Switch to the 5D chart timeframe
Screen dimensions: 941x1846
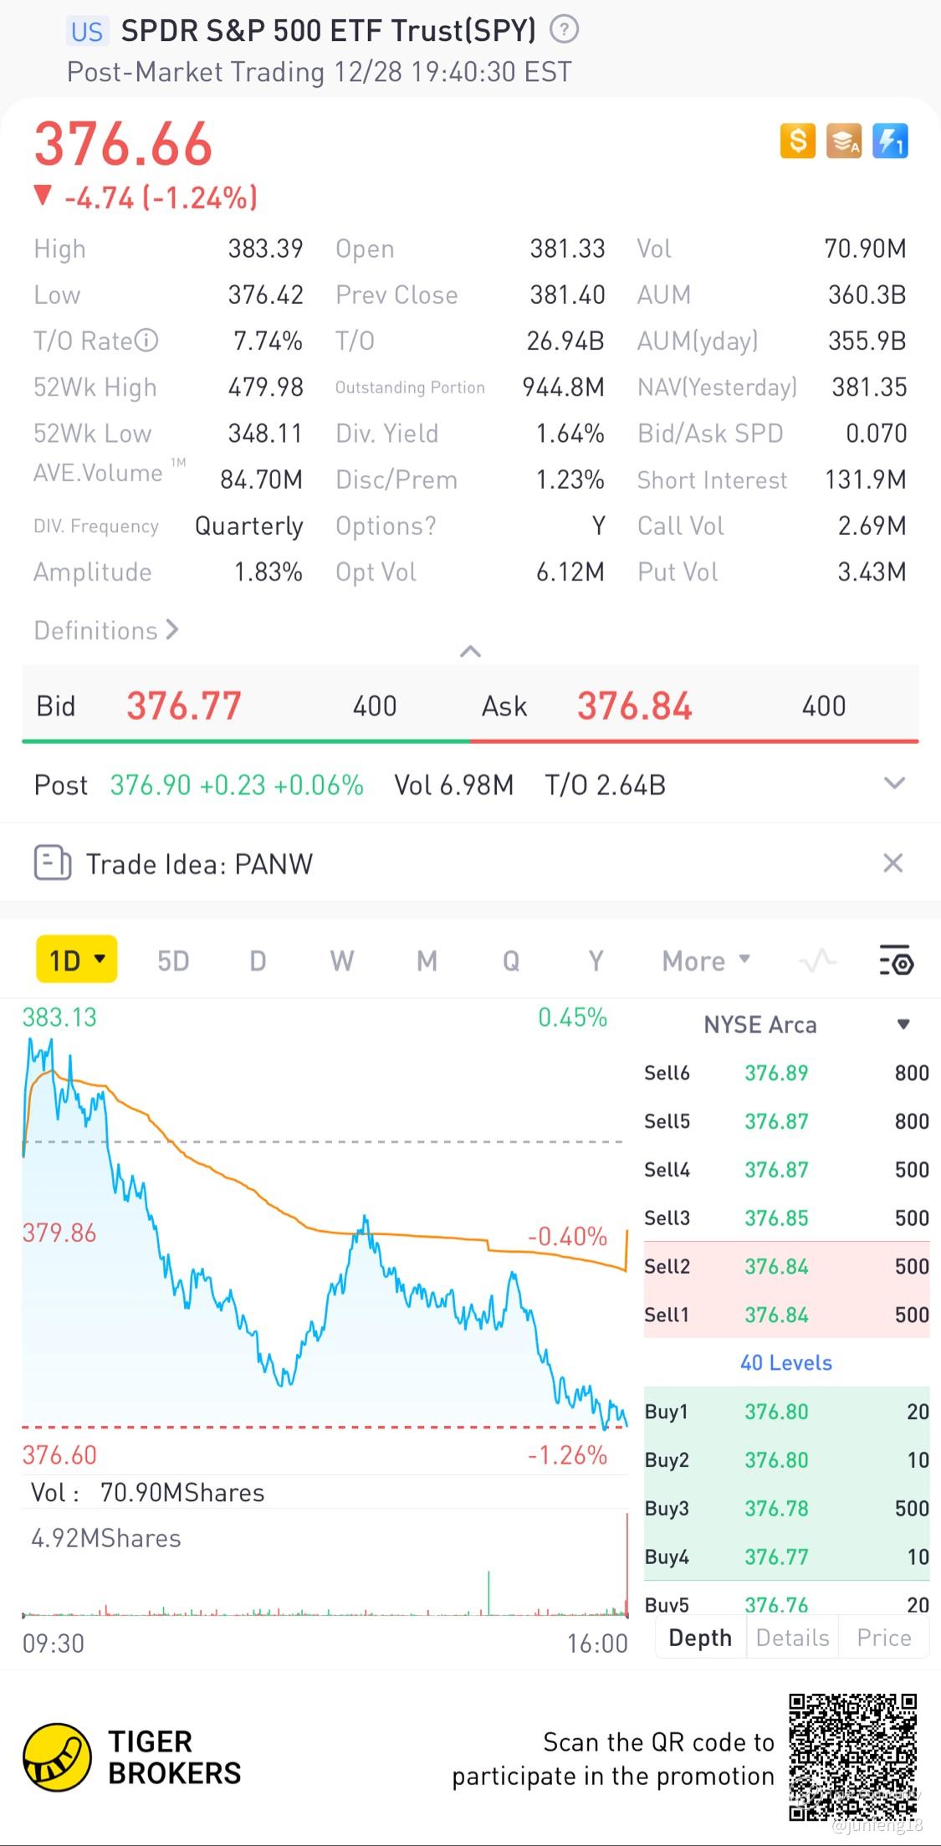tap(173, 961)
